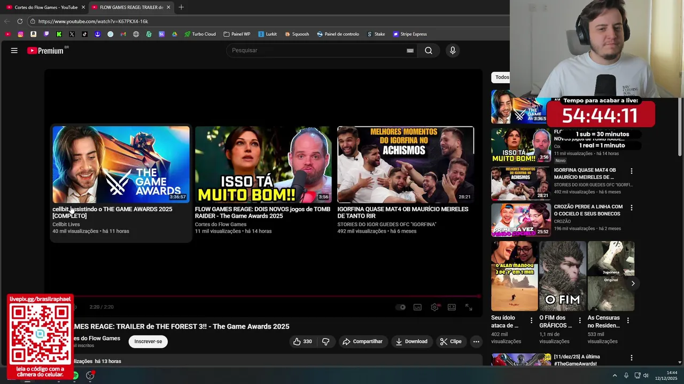Play the Cellbit Game Awards endscreen thumbnail
This screenshot has height=384, width=684.
(121, 164)
